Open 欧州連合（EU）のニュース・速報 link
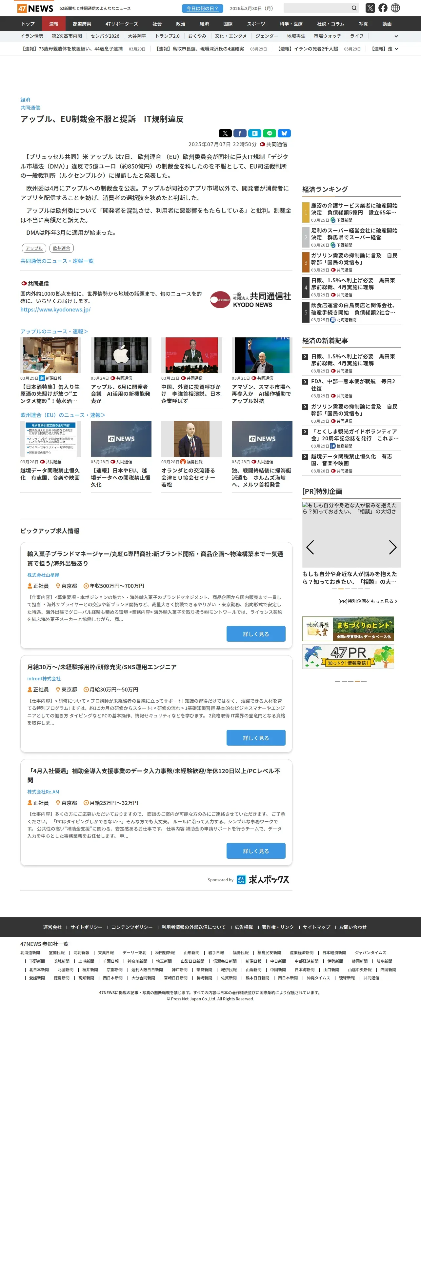Viewport: 421px width, 1263px height. pyautogui.click(x=63, y=415)
